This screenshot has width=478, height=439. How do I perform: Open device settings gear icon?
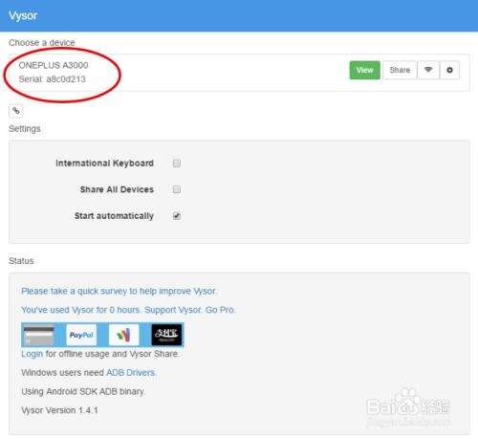(x=449, y=70)
